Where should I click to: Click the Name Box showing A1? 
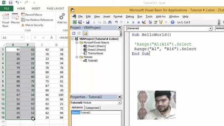11,37
